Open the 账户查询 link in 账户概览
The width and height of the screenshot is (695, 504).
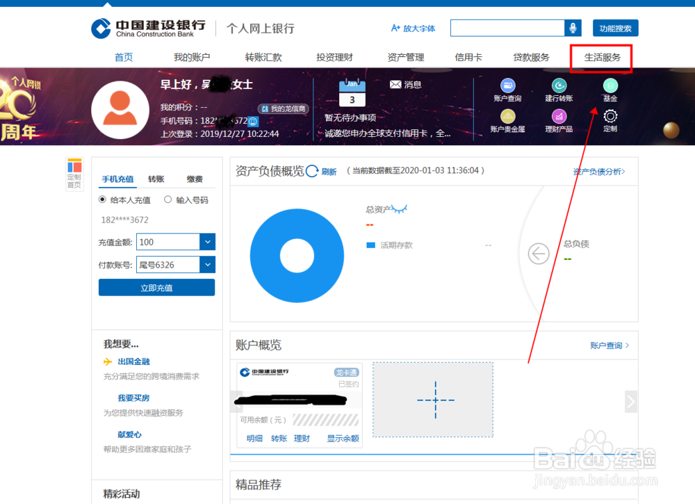coord(609,346)
